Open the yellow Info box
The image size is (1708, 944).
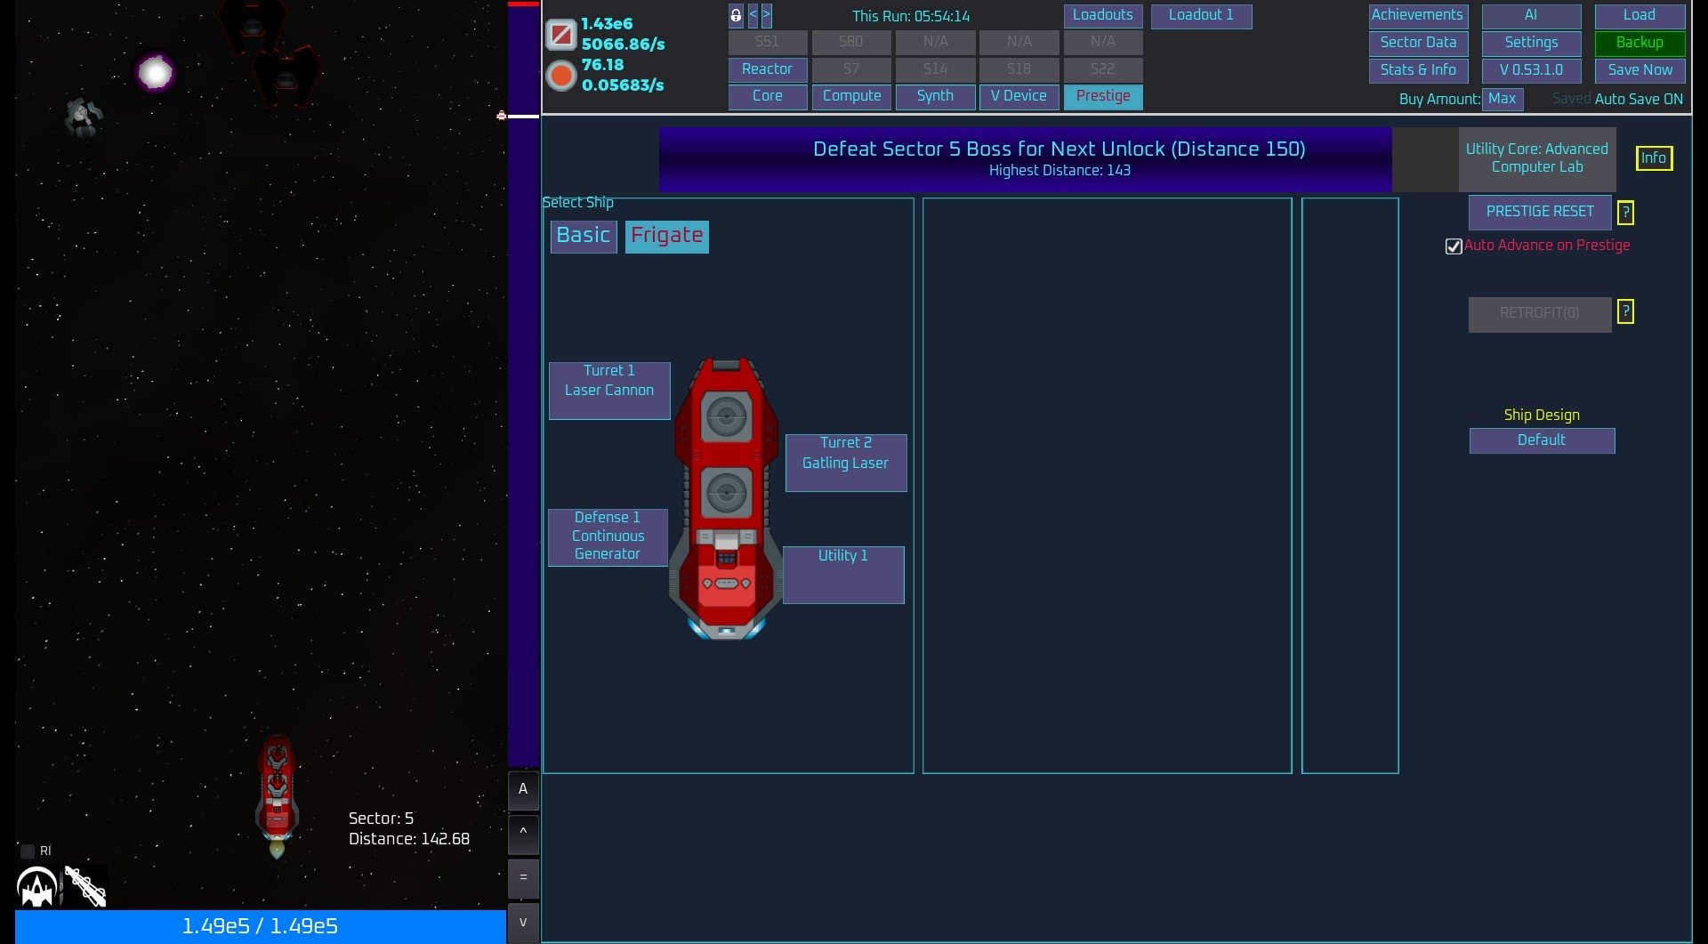[x=1654, y=158]
